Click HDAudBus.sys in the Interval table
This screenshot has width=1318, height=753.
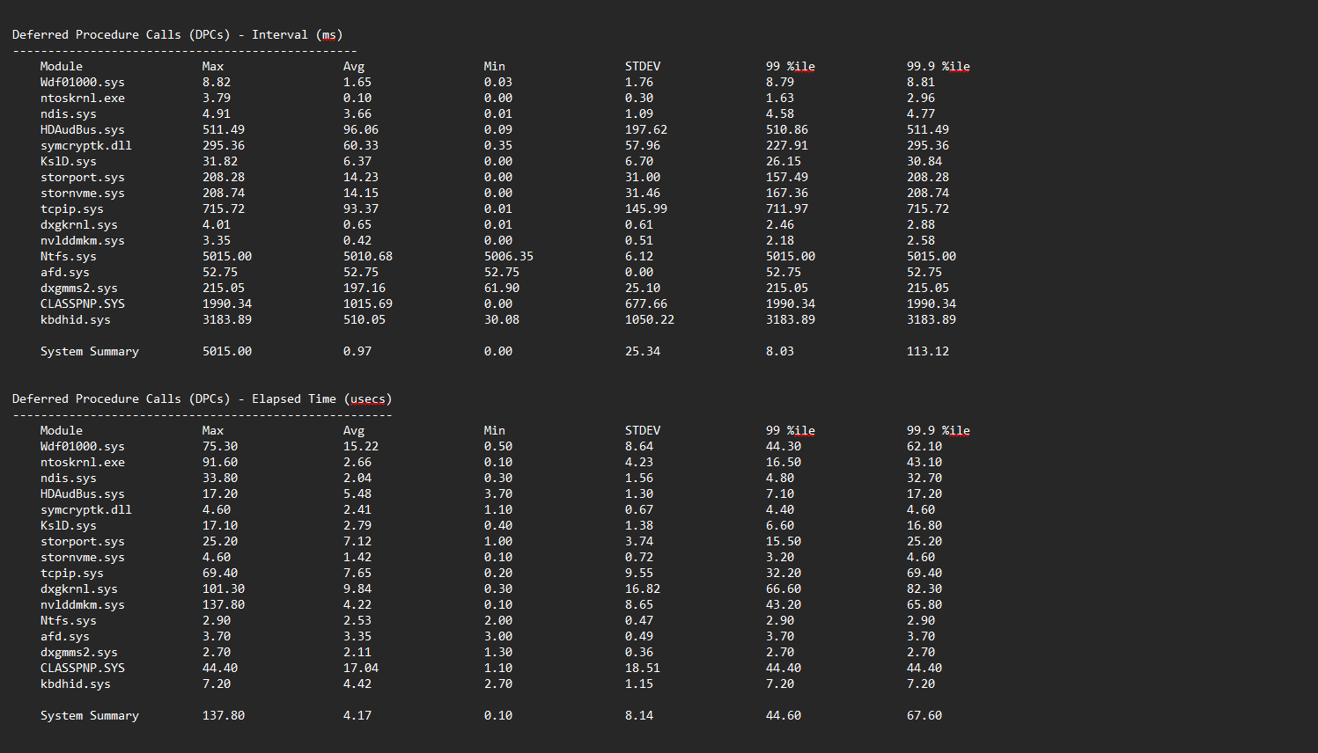(83, 130)
